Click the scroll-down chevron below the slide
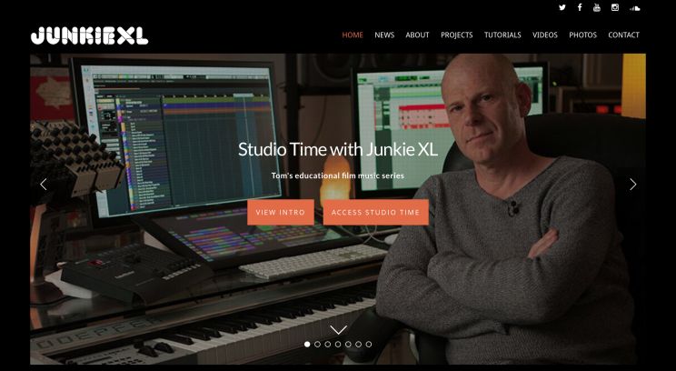Screen dimensions: 676x371 338,330
